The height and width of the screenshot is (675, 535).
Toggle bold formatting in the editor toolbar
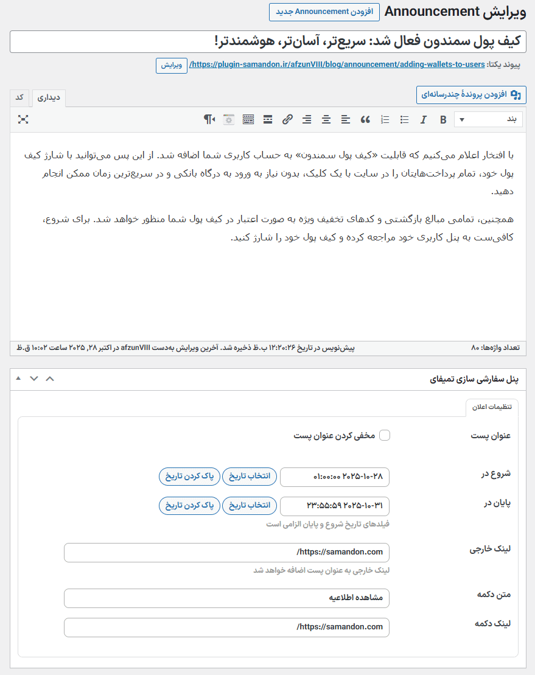coord(443,119)
